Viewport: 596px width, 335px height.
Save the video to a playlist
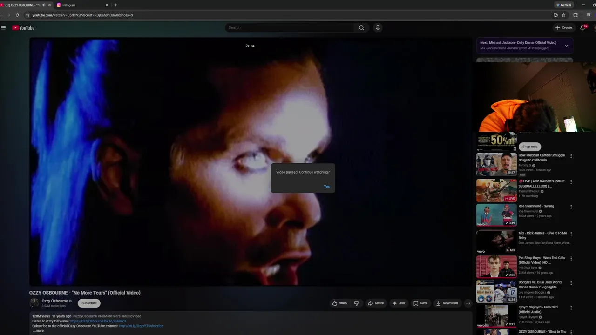(420, 303)
